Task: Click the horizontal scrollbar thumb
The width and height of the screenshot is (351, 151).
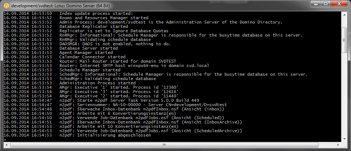Action: [164, 145]
